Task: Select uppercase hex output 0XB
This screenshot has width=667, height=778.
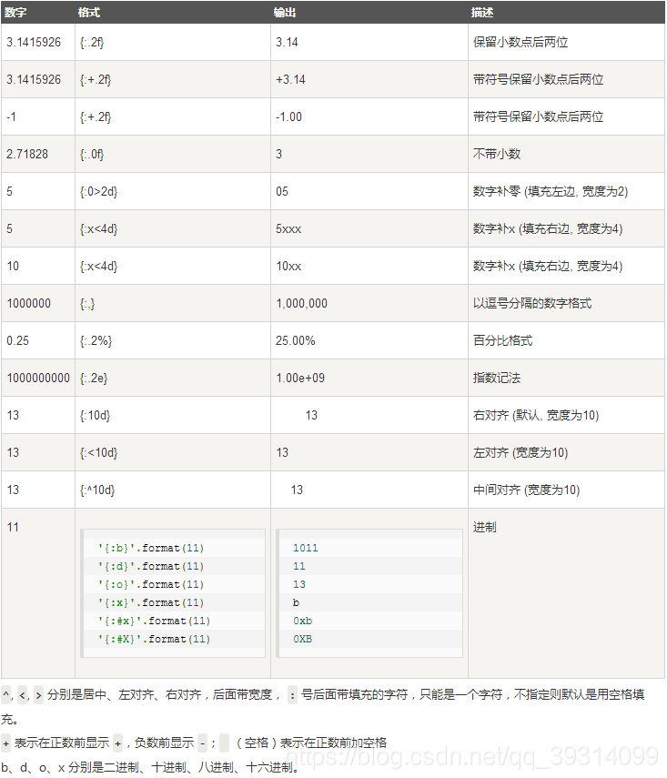Action: 302,639
